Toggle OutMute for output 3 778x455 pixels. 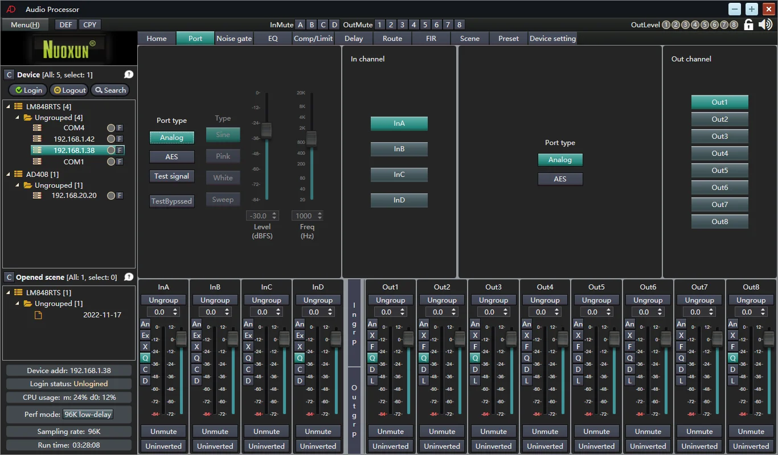point(402,25)
